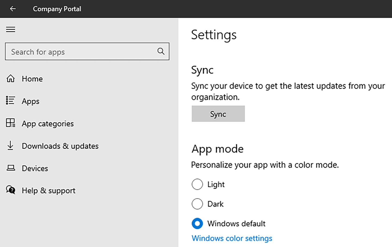
Task: Click the back arrow in title bar
Action: tap(13, 9)
